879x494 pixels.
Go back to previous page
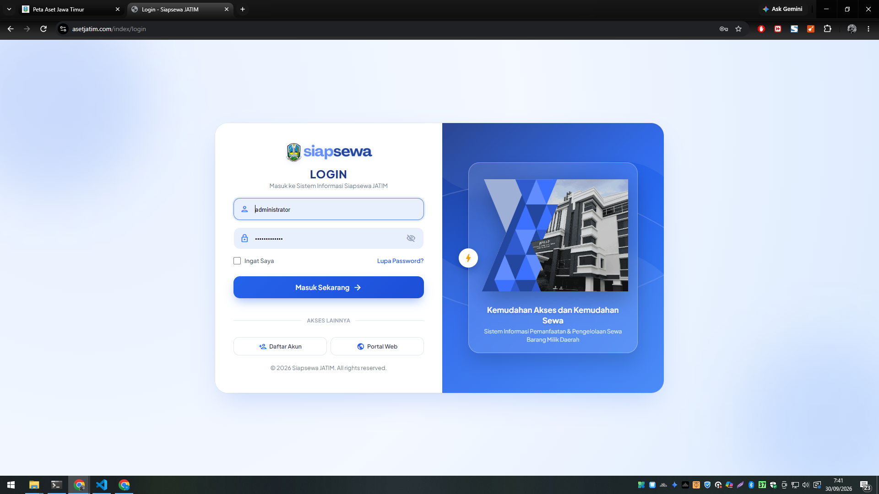click(x=11, y=29)
